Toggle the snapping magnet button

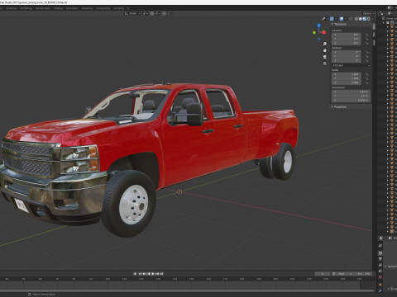coord(152,13)
